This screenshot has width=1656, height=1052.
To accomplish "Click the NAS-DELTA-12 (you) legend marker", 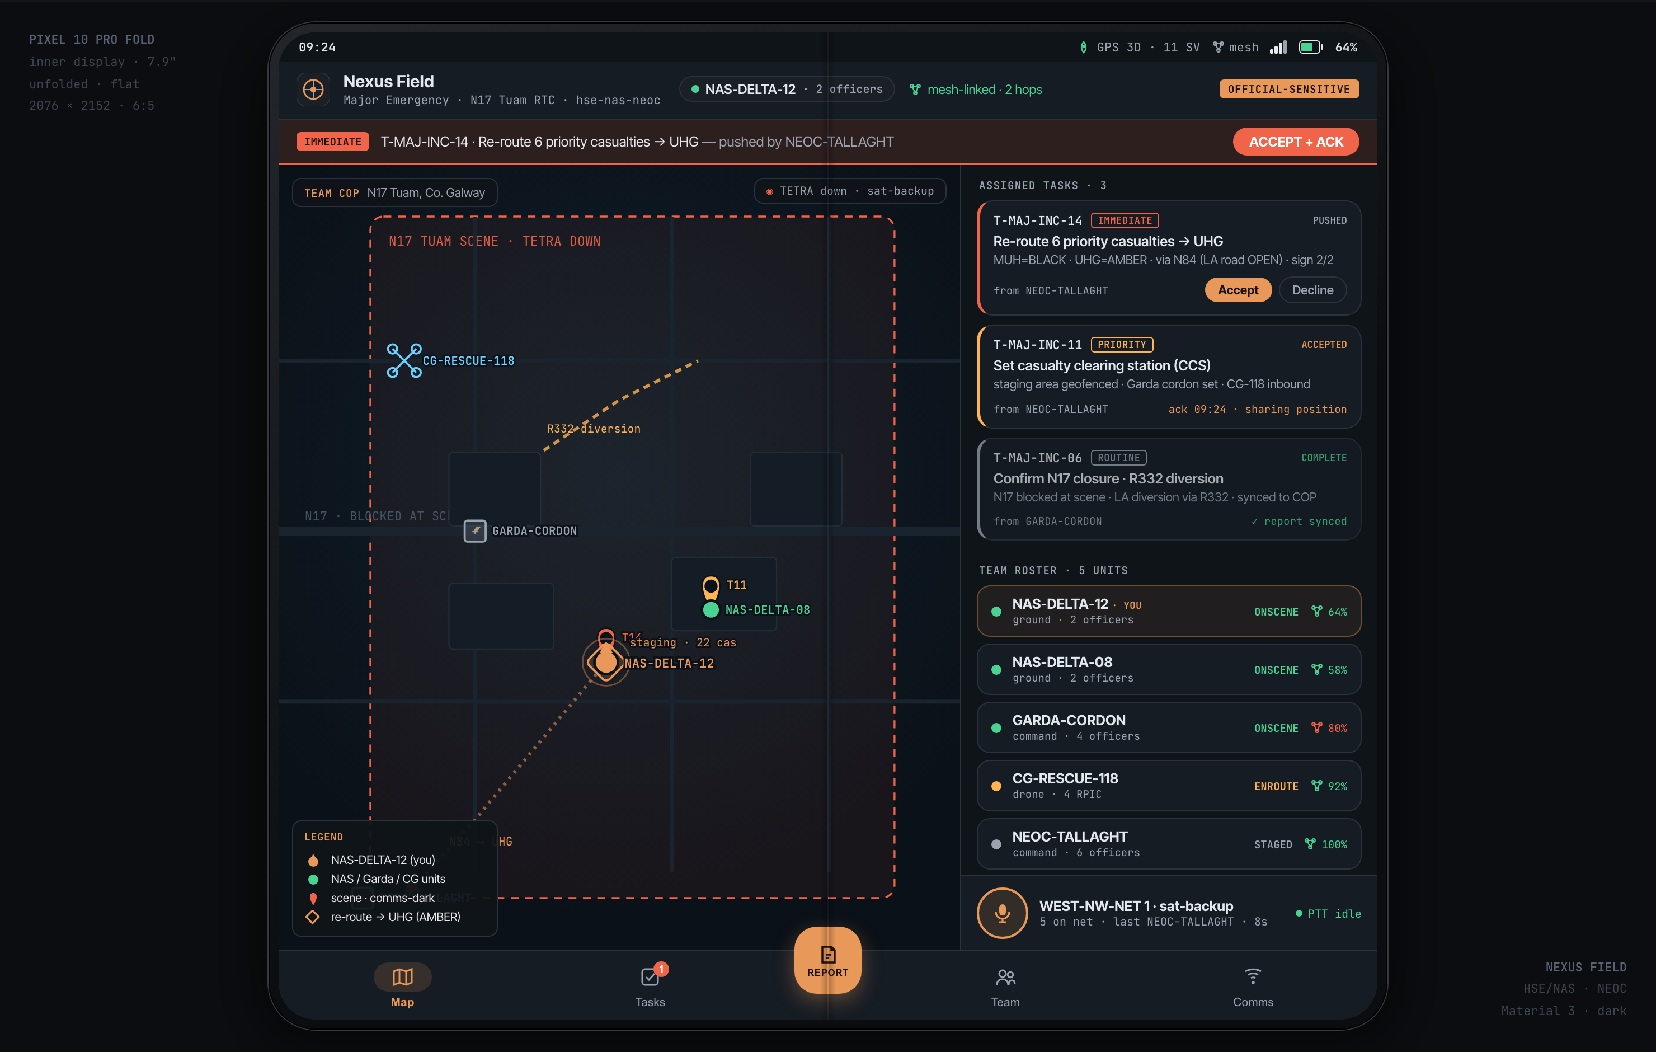I will (314, 860).
